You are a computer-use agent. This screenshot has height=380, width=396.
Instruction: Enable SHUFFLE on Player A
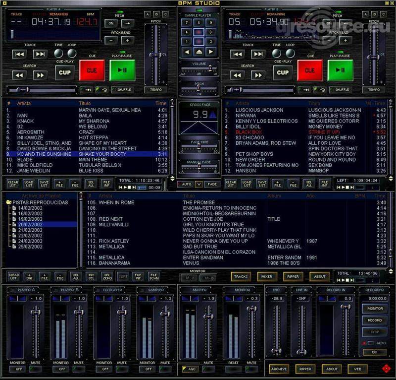click(122, 90)
